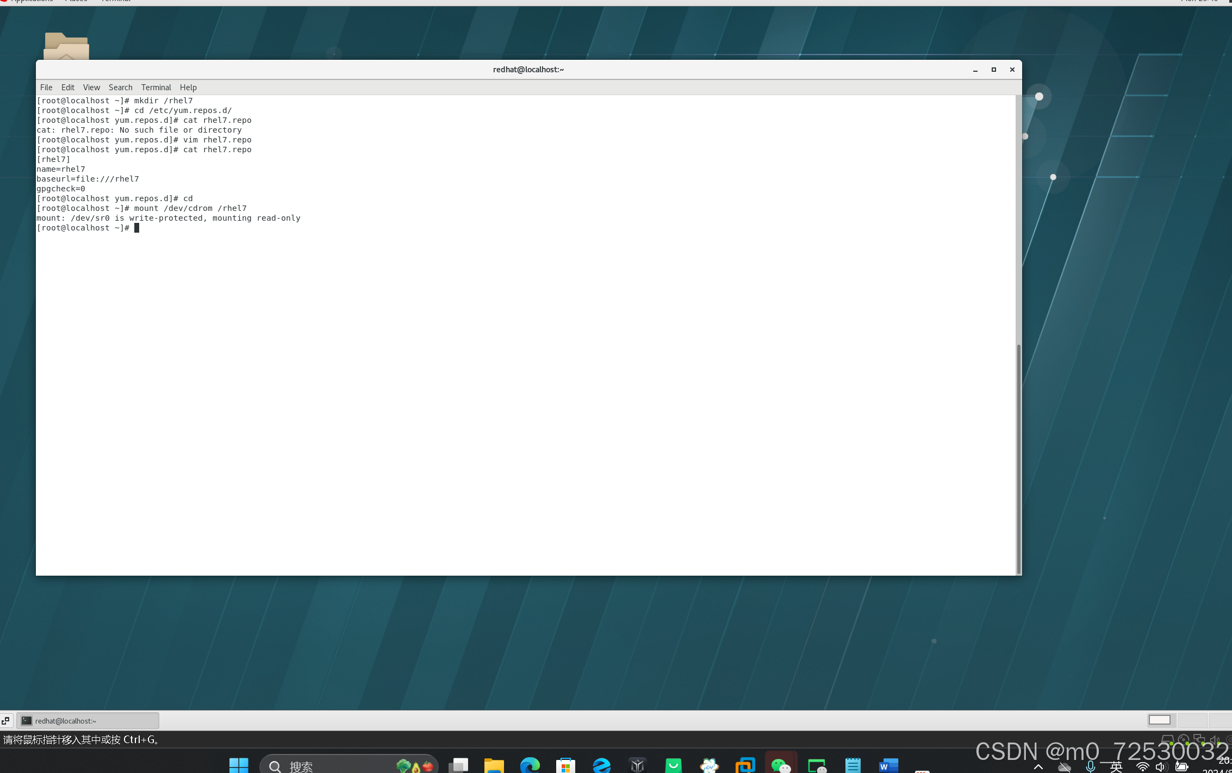1232x773 pixels.
Task: Click the VMware Workstation taskbar icon
Action: [745, 765]
